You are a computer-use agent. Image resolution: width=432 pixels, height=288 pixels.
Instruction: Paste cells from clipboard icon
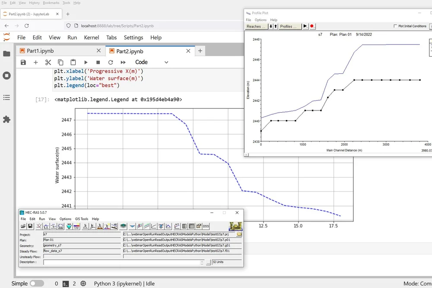pyautogui.click(x=73, y=62)
